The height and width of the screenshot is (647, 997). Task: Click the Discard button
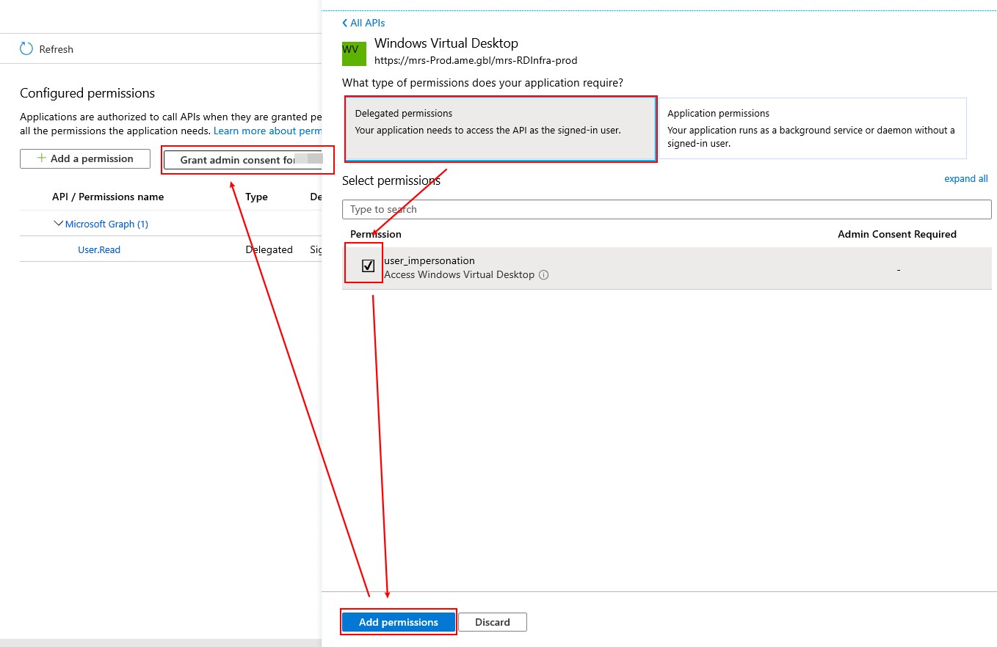click(x=493, y=622)
